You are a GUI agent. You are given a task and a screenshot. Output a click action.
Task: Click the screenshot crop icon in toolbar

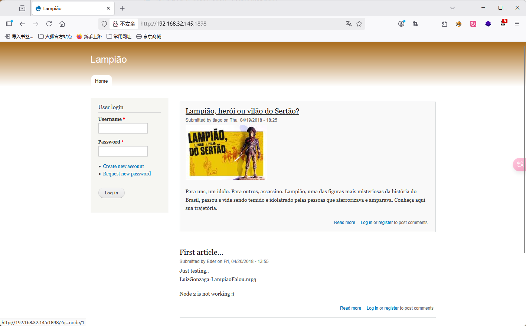pos(415,24)
